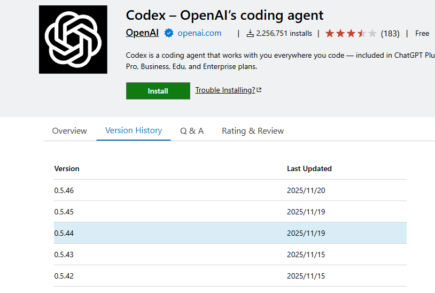The image size is (435, 293).
Task: Click the Codex OpenAI logo image
Action: pos(73,40)
